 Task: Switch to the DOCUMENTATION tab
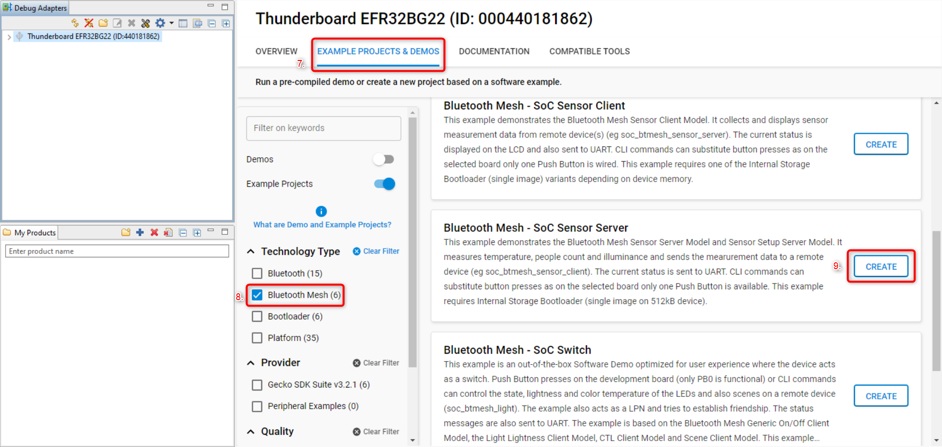494,51
